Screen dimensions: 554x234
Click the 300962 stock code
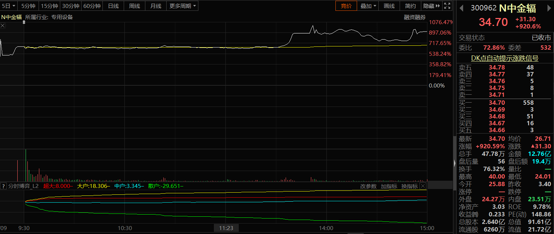pyautogui.click(x=484, y=8)
